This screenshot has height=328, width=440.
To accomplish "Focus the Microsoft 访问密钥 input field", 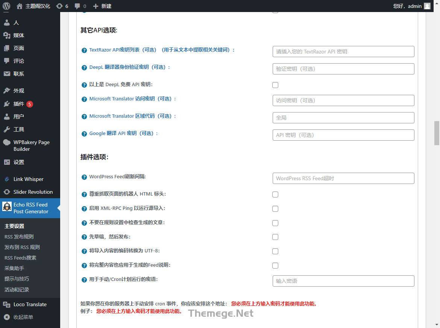I will 343,100.
